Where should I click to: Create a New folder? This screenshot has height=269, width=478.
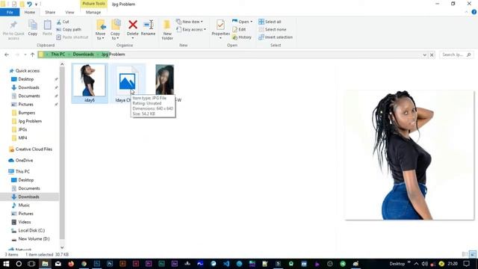tap(167, 30)
